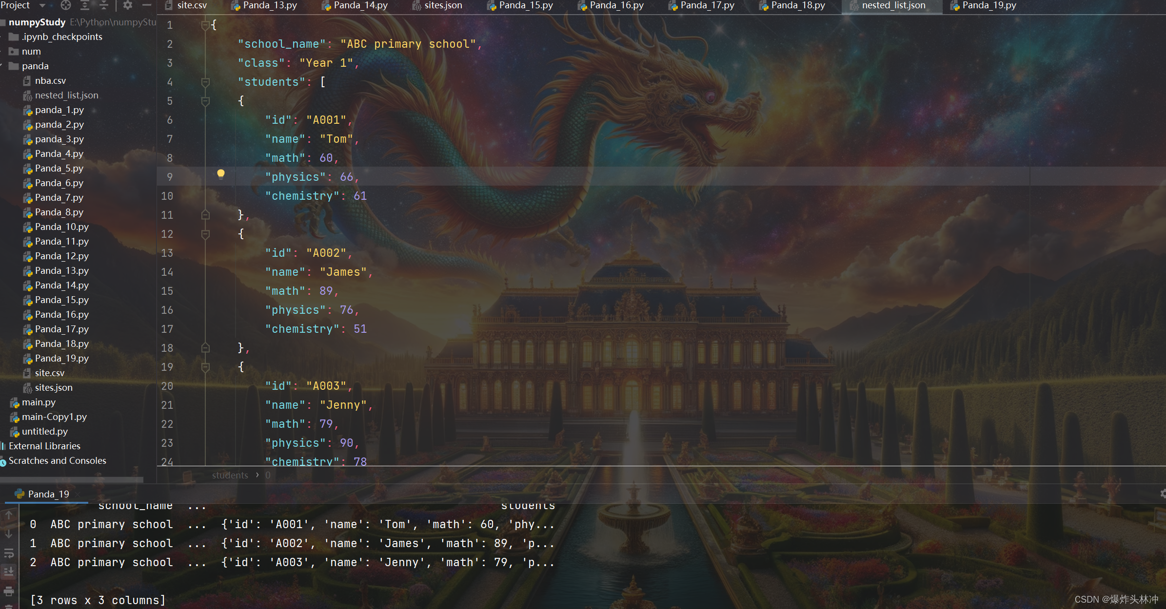Open Project panel settings gear
This screenshot has width=1166, height=609.
tap(128, 5)
